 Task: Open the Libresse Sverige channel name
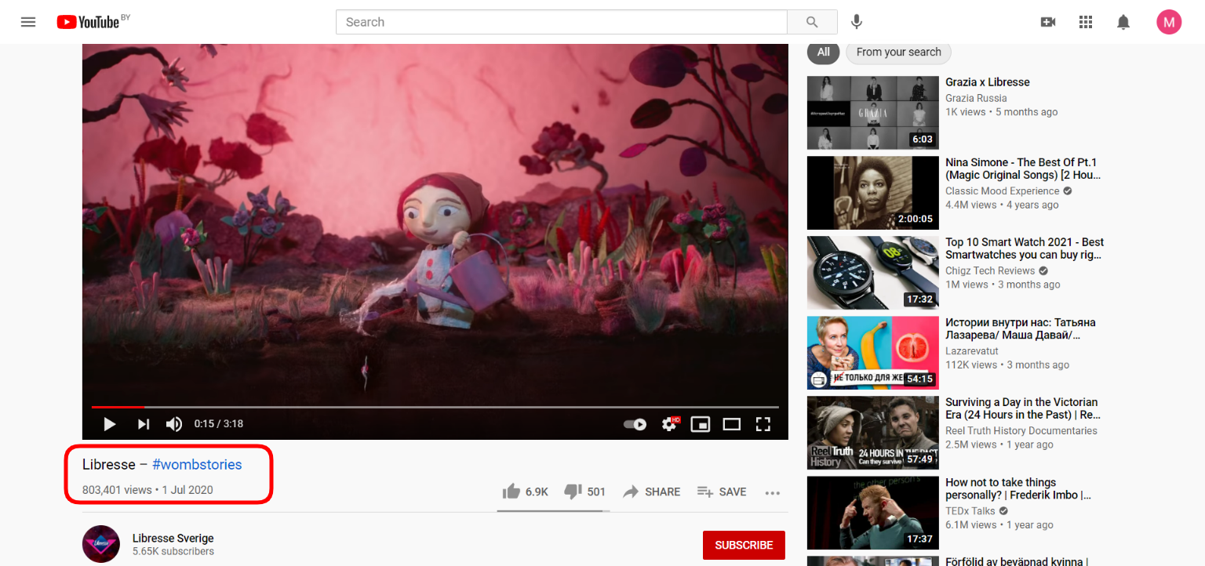173,539
